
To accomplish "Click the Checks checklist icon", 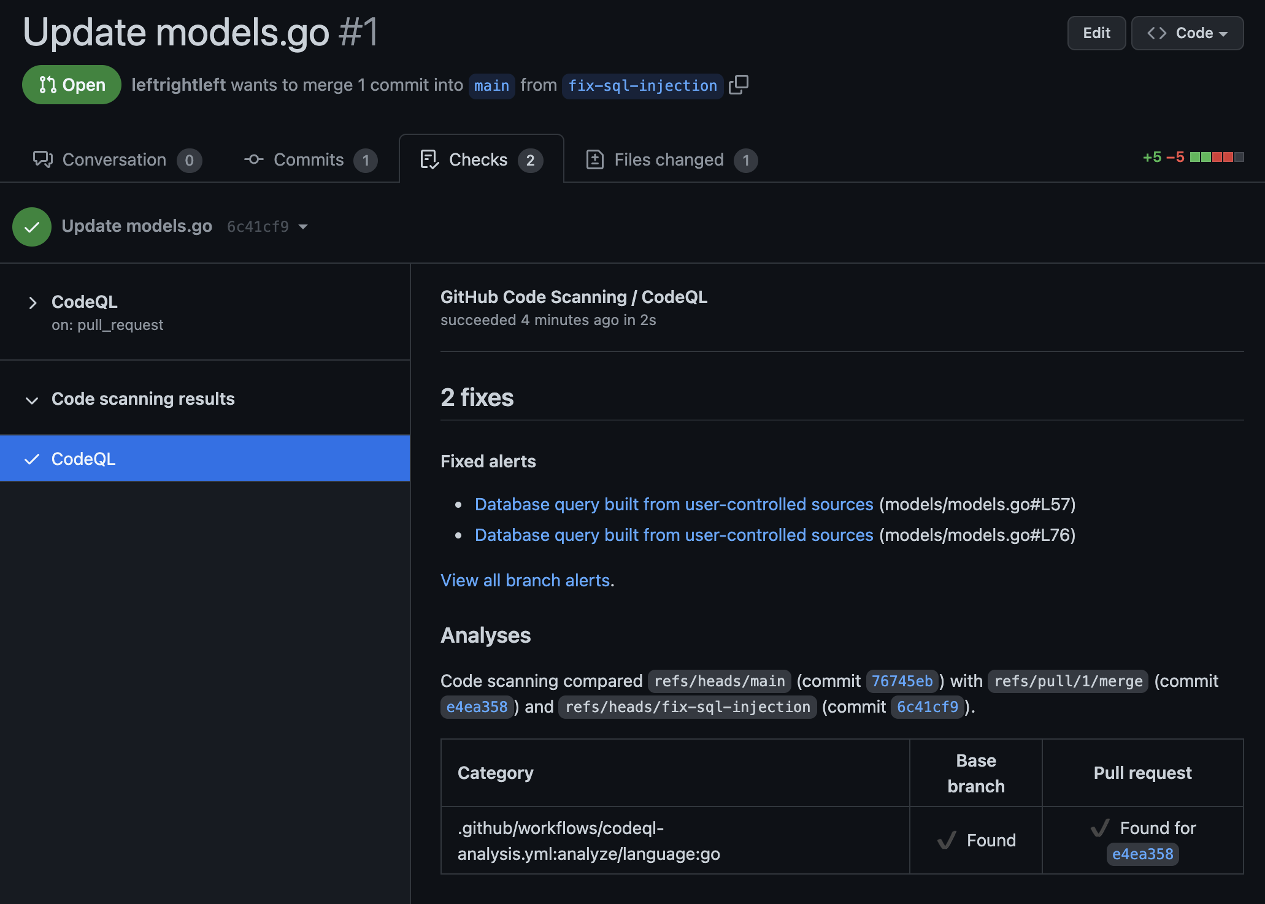I will [429, 159].
